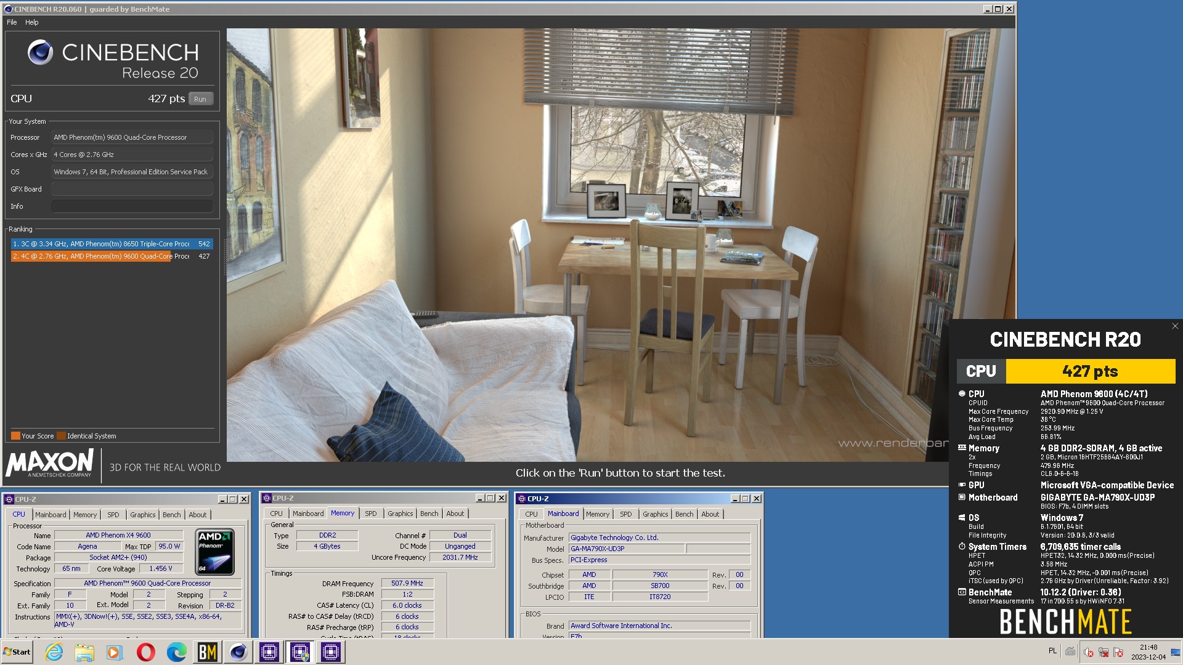
Task: Select the second CPU-Z taskbar icon
Action: (x=299, y=651)
